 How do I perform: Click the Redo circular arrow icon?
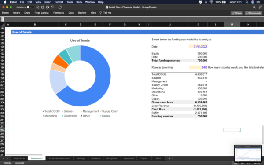click(x=60, y=7)
